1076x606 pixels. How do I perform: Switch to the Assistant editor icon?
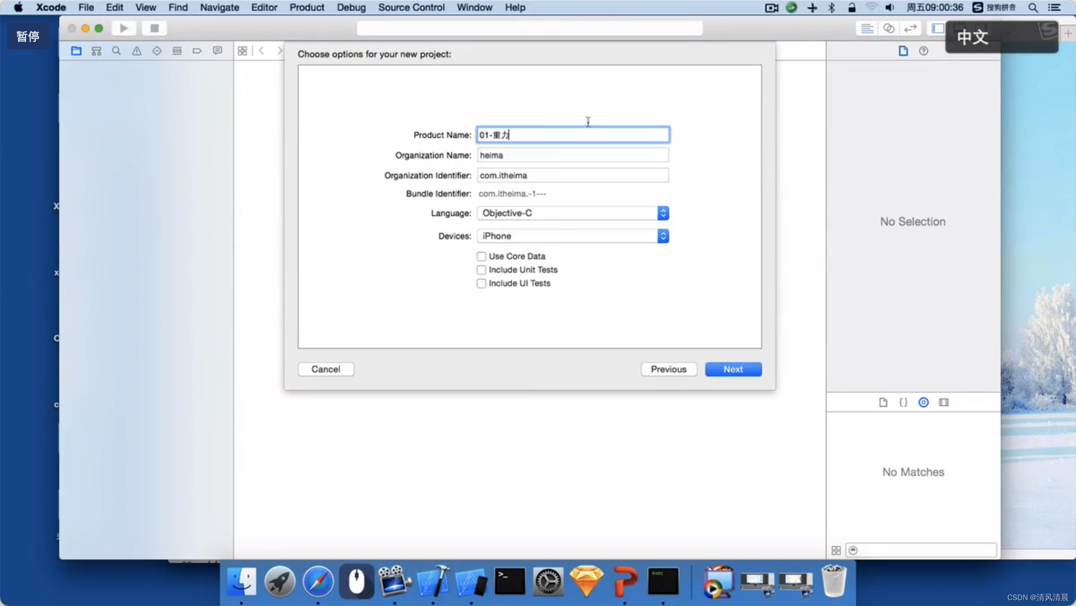click(x=888, y=28)
